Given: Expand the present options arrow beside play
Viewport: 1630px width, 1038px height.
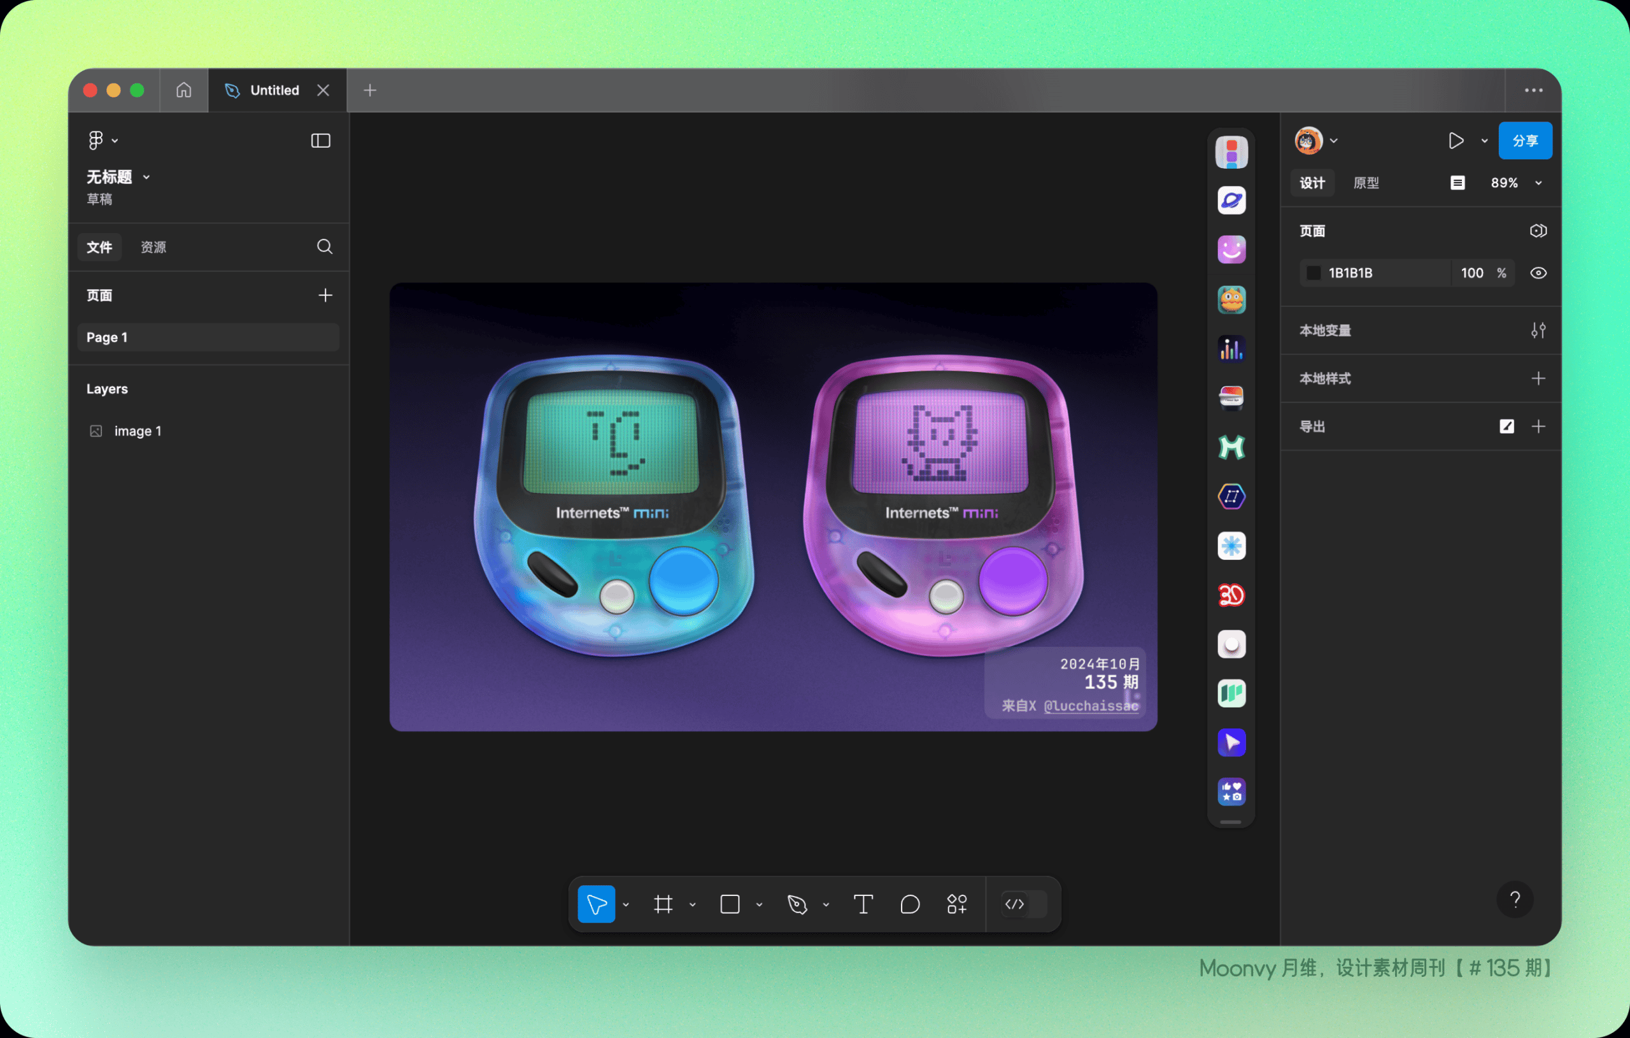Looking at the screenshot, I should point(1484,141).
